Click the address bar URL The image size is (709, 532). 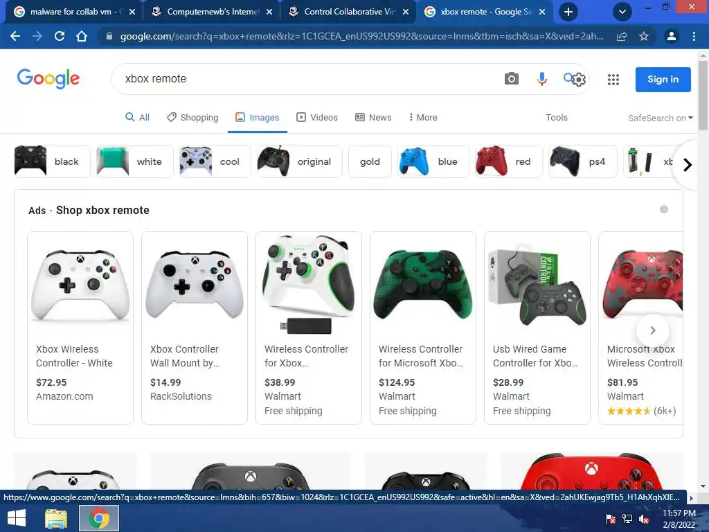coord(361,36)
